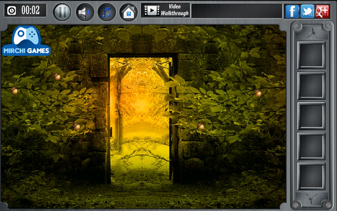
Task: Click the empty message bar at top
Action: point(237,11)
